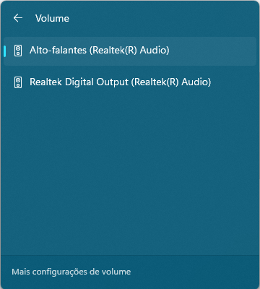Click "(Realtek(R) Audio)" text on second device
Image resolution: width=260 pixels, height=289 pixels.
point(171,82)
